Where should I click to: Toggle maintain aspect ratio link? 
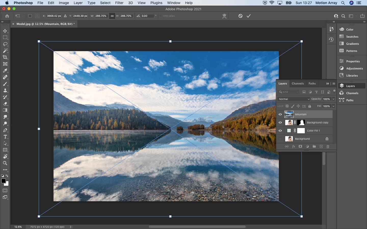coord(112,16)
